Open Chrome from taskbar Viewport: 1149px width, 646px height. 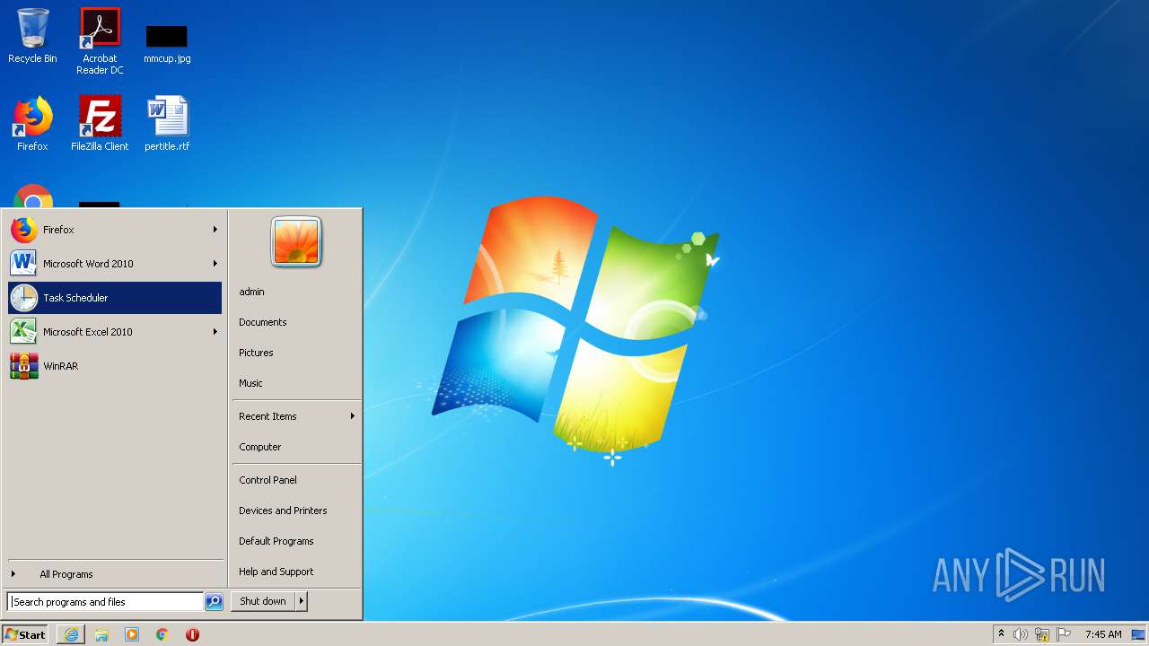point(162,634)
